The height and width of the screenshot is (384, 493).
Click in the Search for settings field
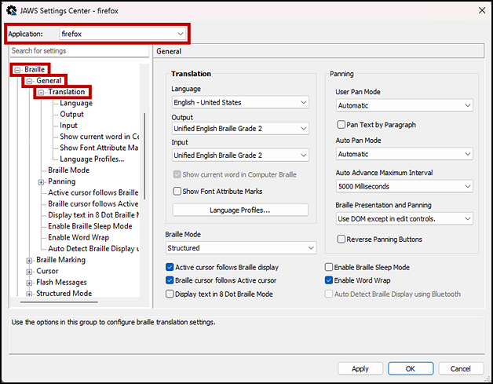pos(79,51)
